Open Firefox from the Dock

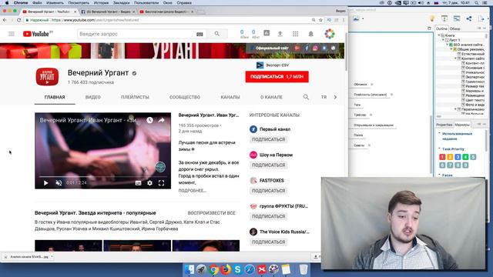[226, 269]
